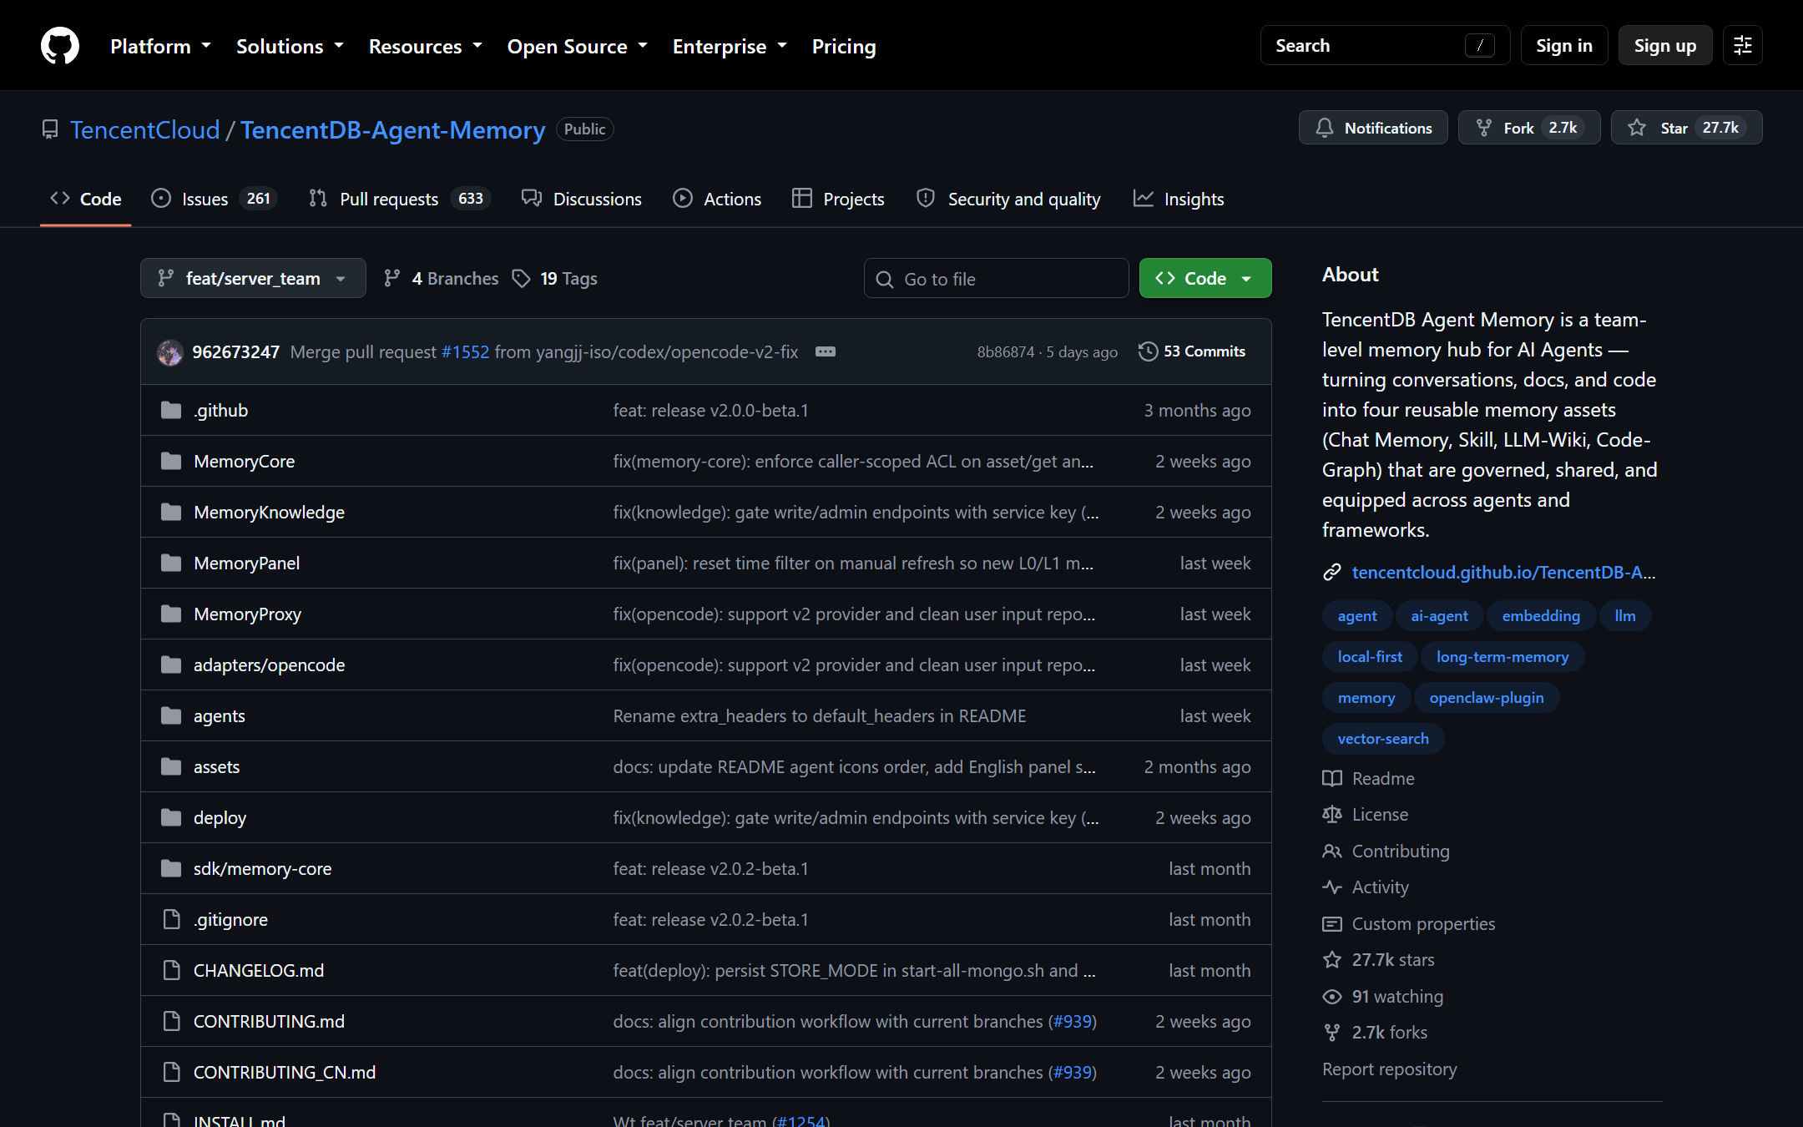Open the feat/server_team branch selector

253,278
